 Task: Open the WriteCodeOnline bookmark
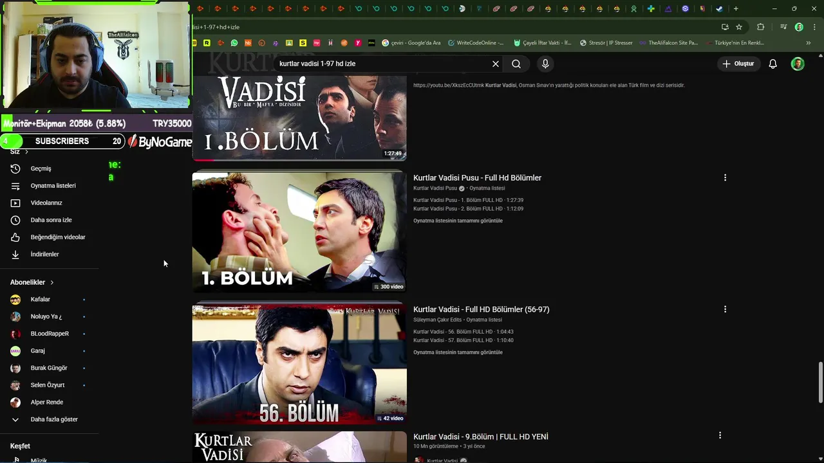[476, 43]
